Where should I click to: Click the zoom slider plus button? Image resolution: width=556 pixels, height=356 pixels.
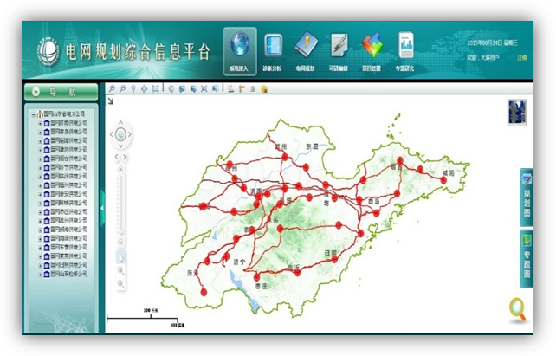[120, 170]
